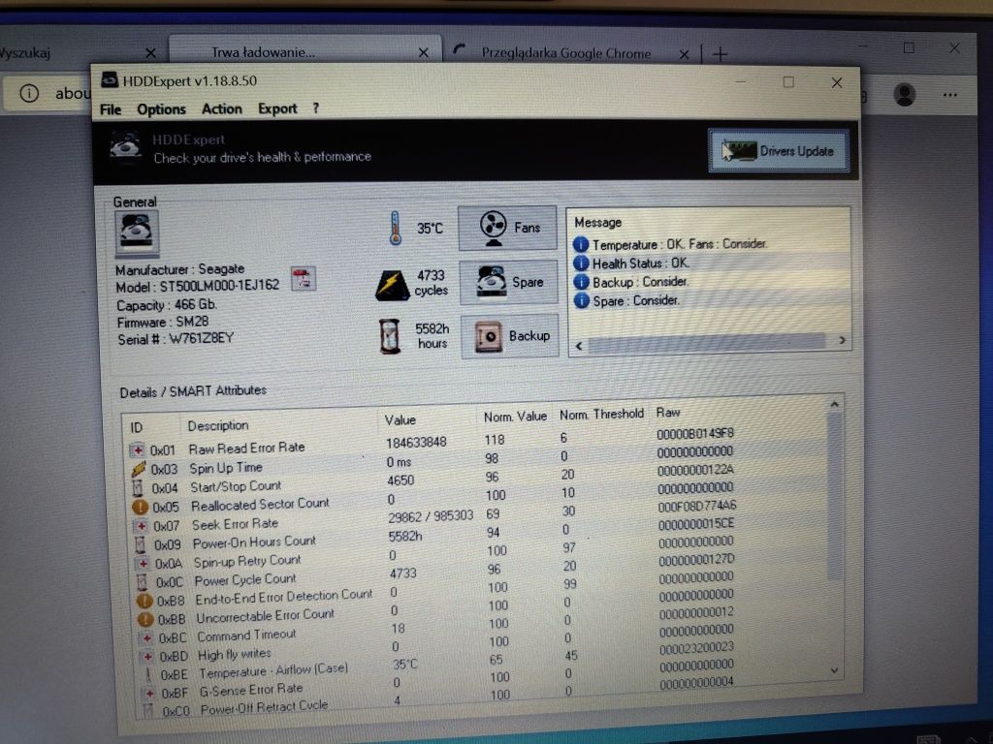
Task: Click the SMART table vertical scrollbar thumb
Action: (x=835, y=495)
